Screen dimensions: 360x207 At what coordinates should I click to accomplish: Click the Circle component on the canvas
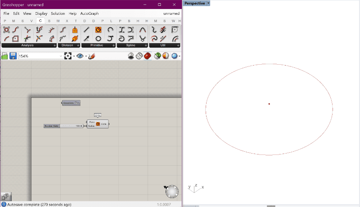(x=98, y=124)
